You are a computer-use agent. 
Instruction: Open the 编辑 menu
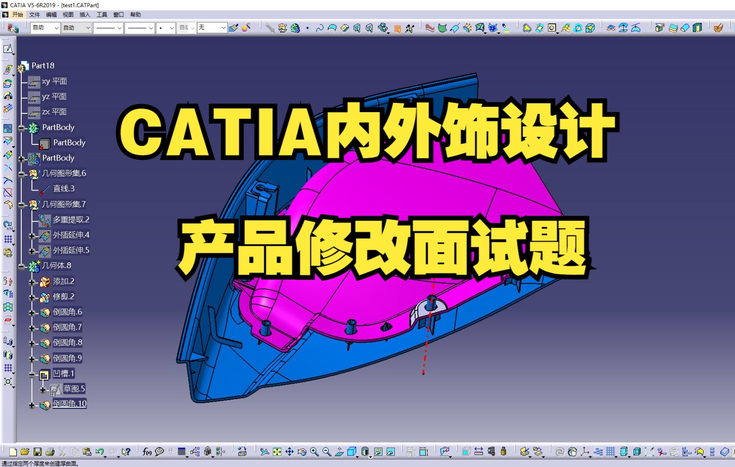click(51, 15)
